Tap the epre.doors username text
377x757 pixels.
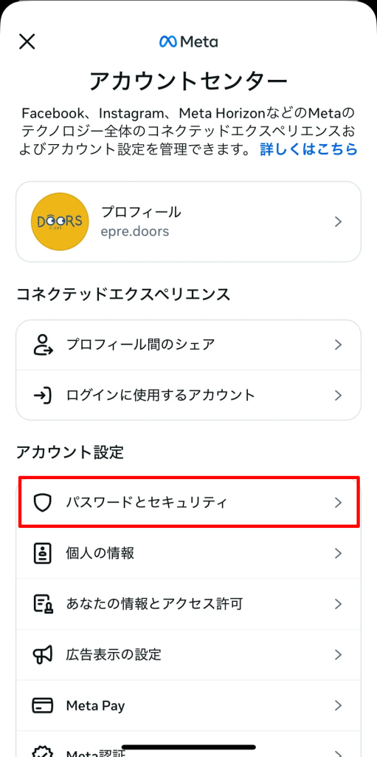[x=135, y=231]
